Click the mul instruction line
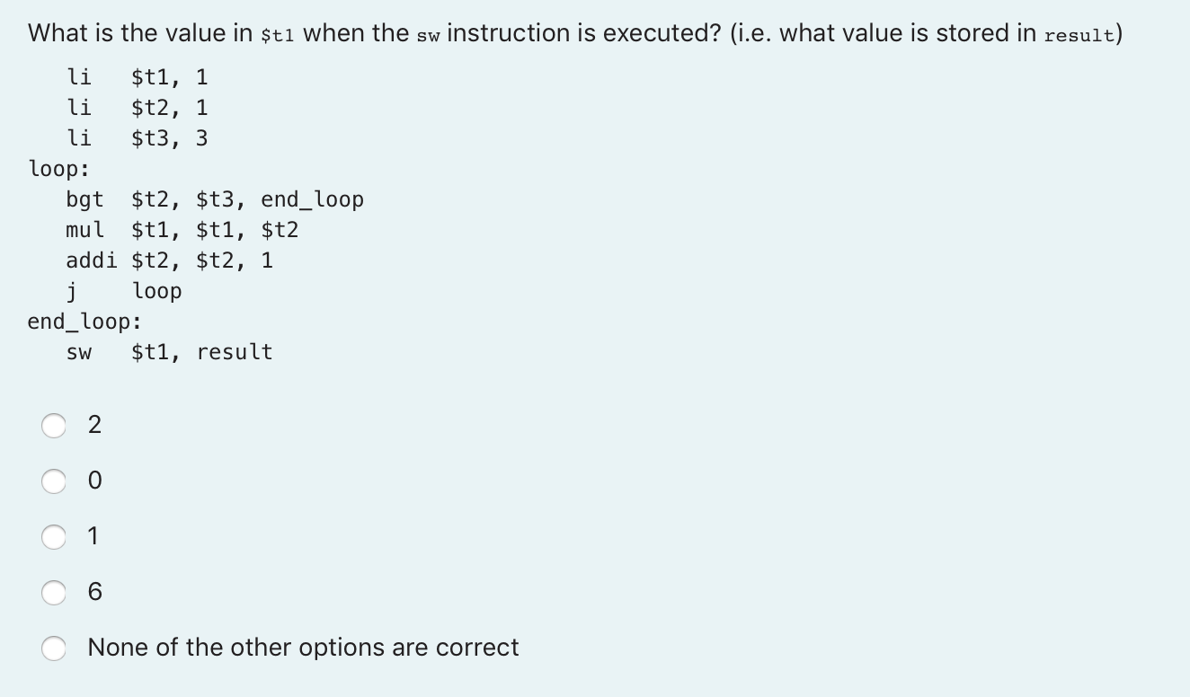Viewport: 1190px width, 697px height. pyautogui.click(x=182, y=230)
